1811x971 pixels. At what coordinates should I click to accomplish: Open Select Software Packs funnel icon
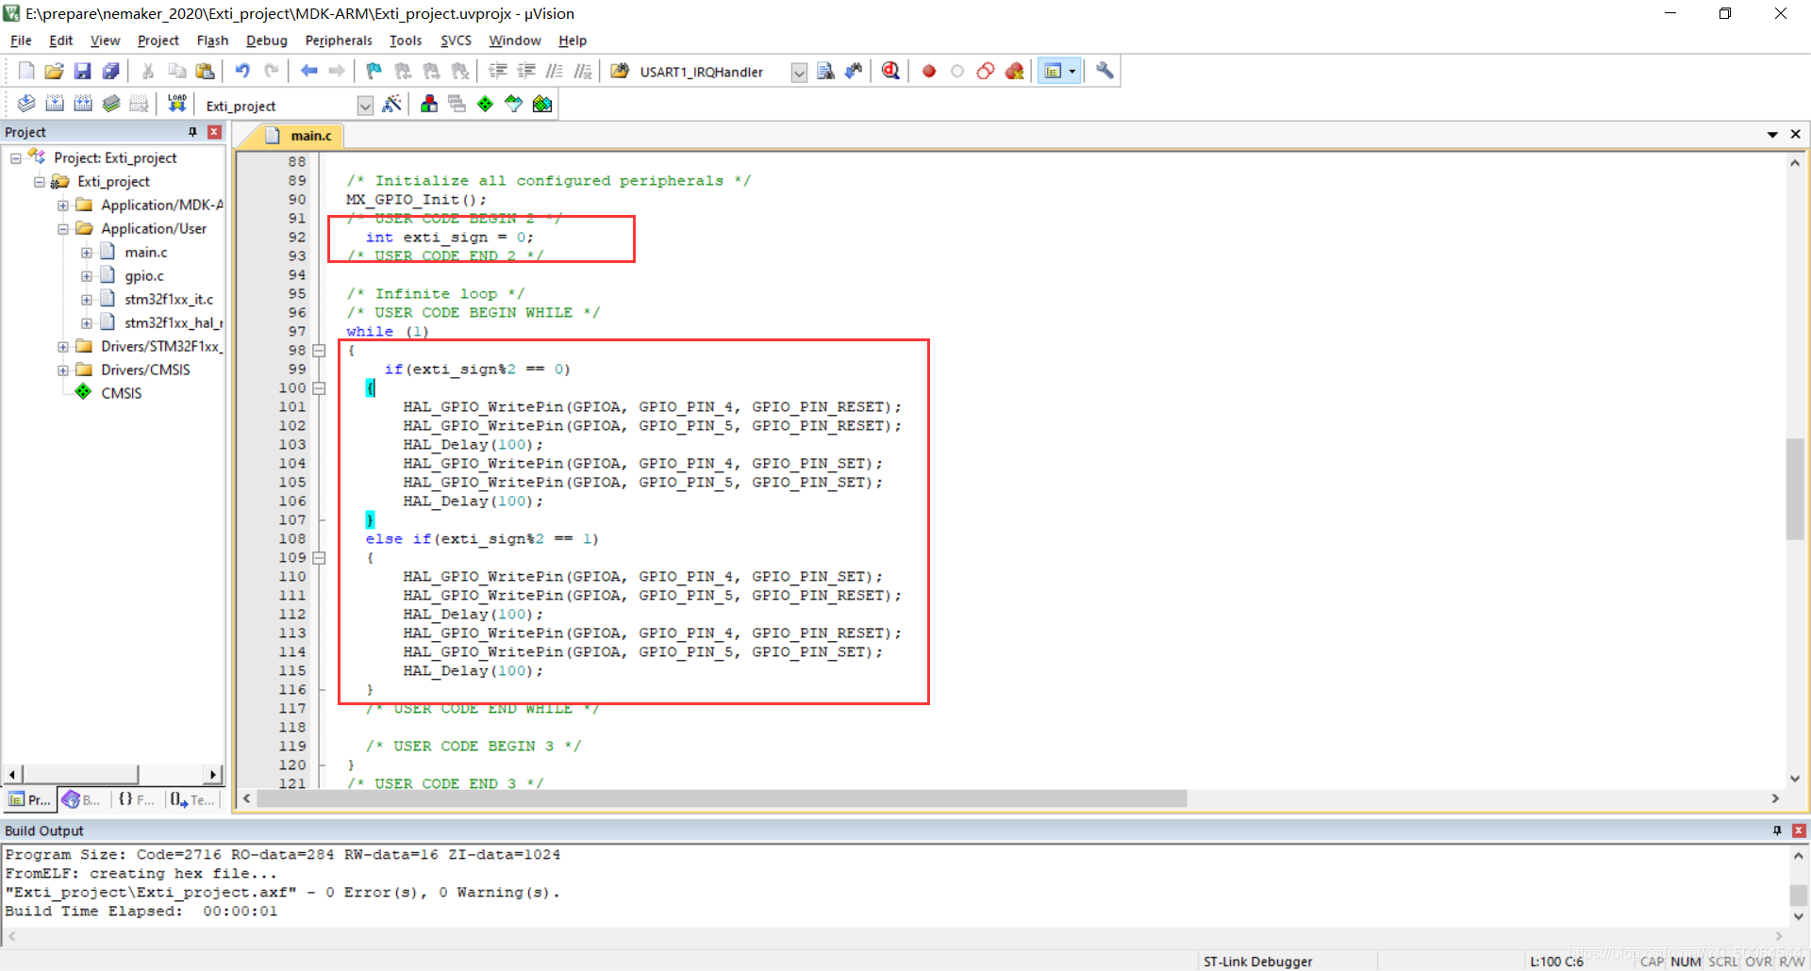[513, 104]
